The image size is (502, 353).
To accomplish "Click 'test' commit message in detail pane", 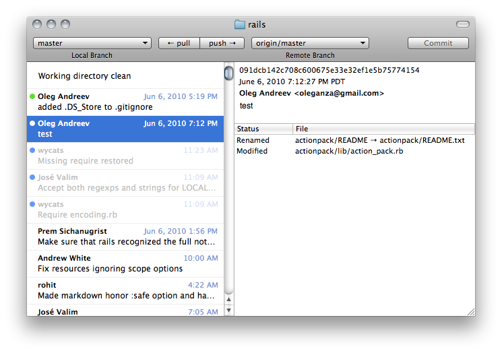I will [x=246, y=106].
